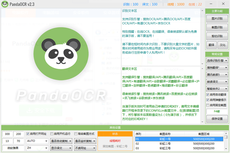This screenshot has width=230, height=153.
Task: Click 固定截图：彩虹二号 status text
Action: [115, 146]
